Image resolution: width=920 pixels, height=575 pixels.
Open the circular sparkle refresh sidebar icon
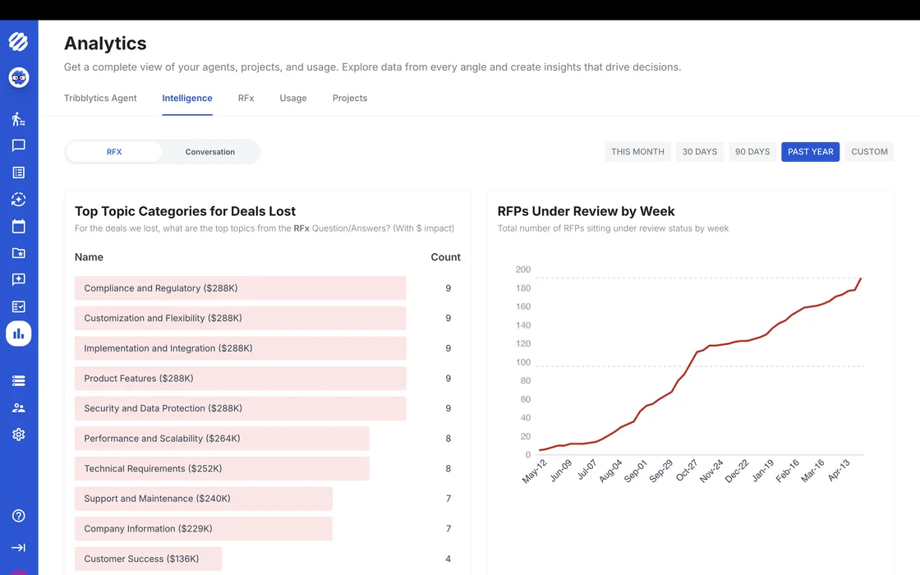(19, 200)
